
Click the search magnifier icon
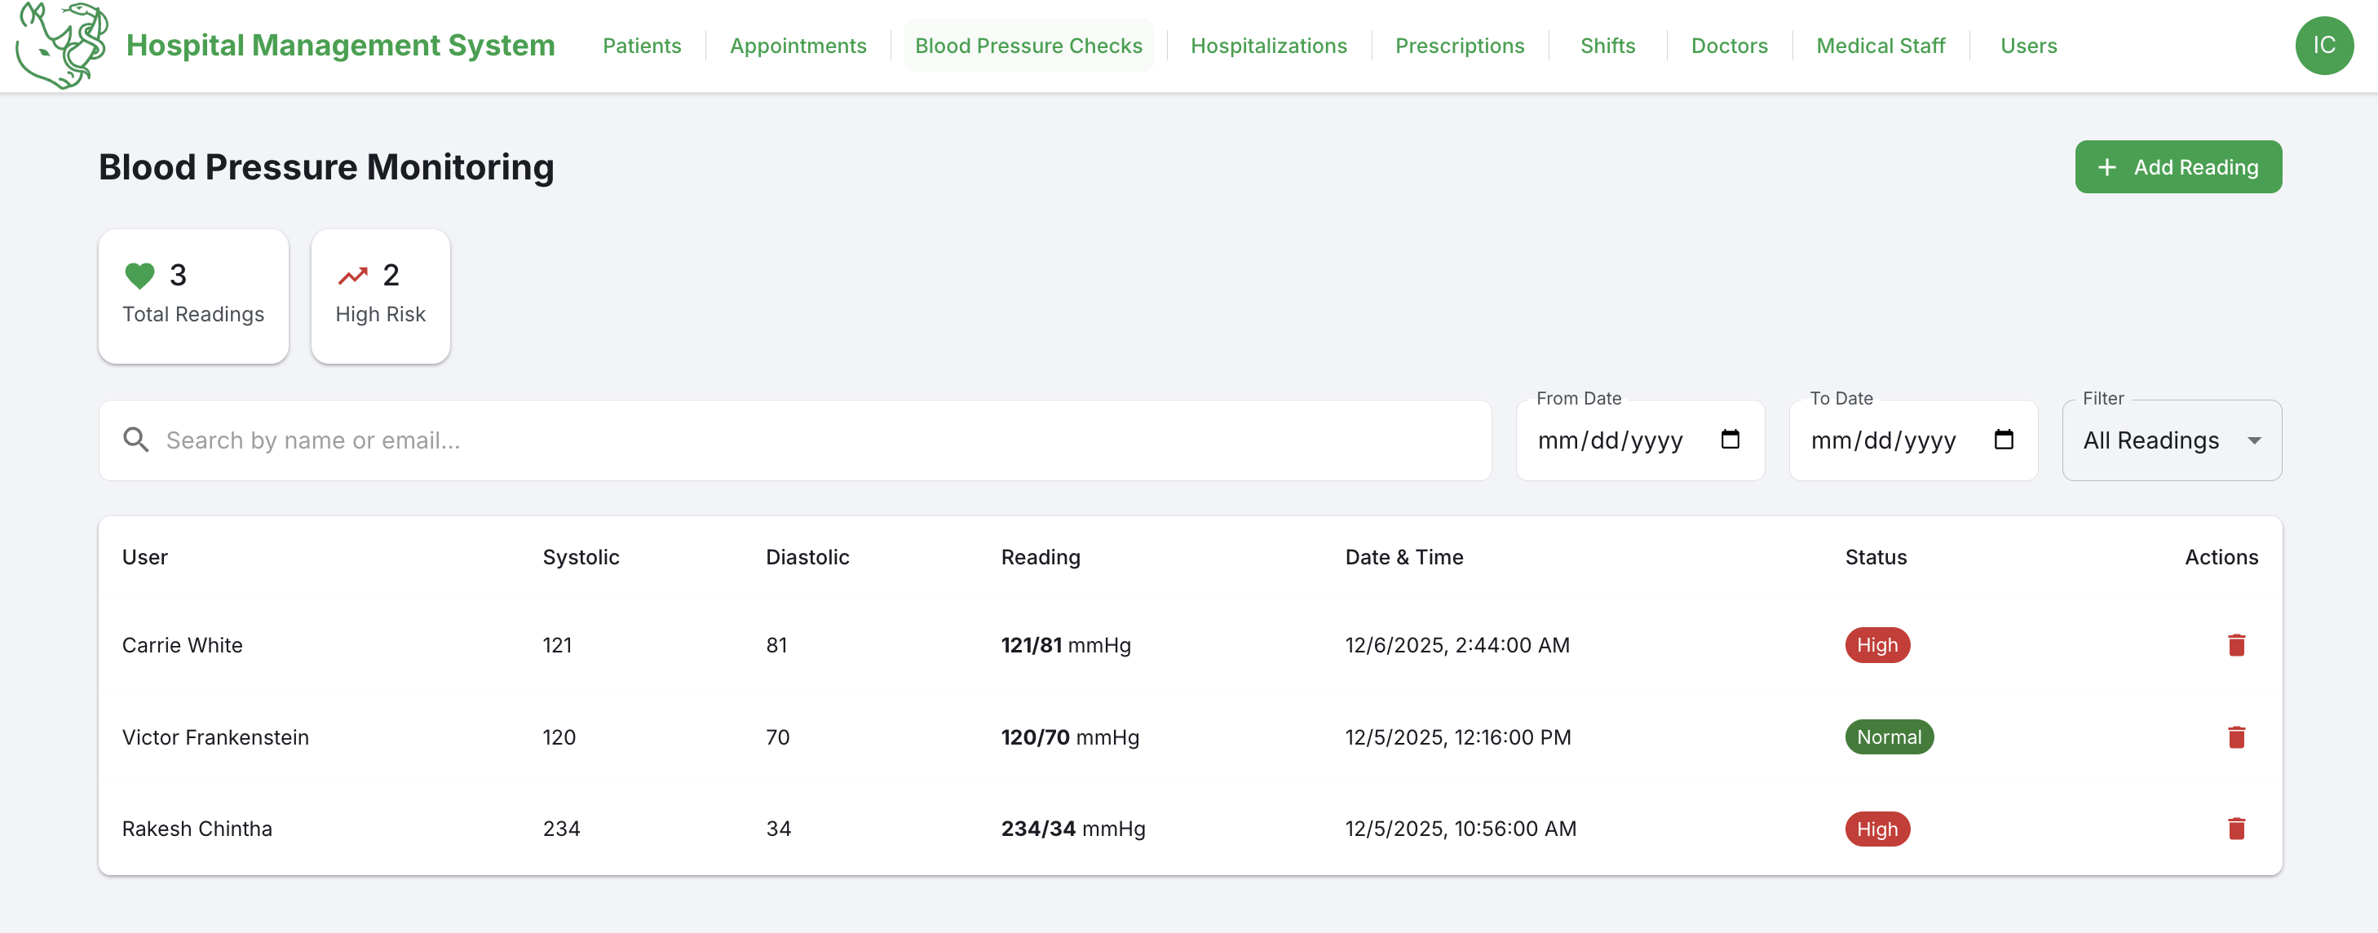135,440
